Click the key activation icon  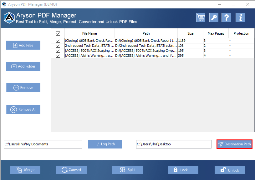tap(213, 17)
